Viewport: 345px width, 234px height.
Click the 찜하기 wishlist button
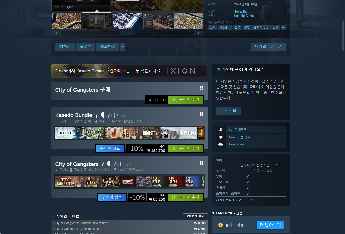click(65, 47)
